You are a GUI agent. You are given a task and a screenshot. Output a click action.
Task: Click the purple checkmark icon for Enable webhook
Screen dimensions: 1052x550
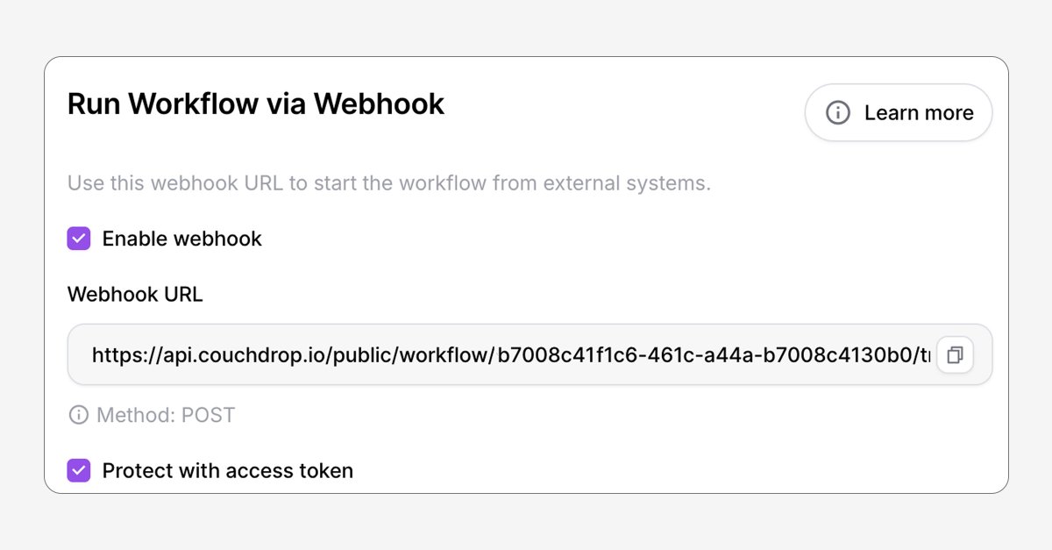pyautogui.click(x=79, y=239)
